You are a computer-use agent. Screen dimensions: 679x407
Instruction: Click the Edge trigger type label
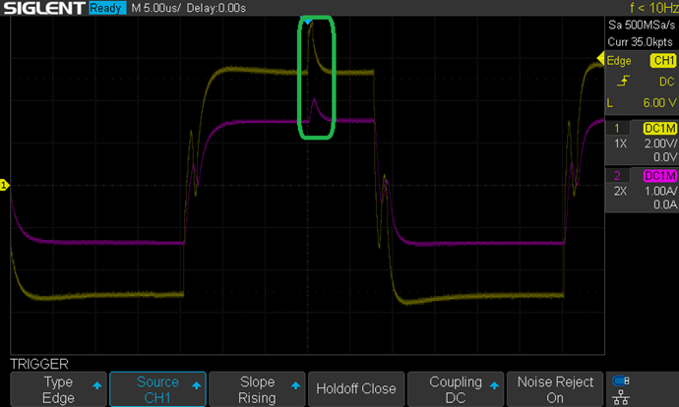[619, 61]
